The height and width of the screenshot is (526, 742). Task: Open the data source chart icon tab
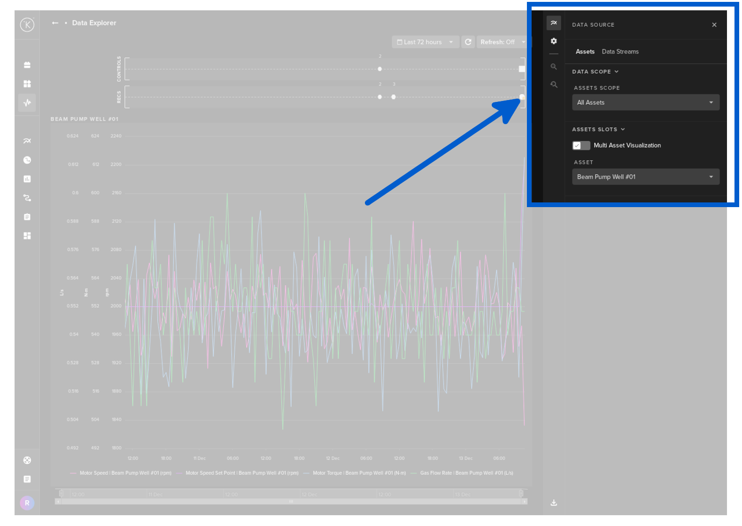pyautogui.click(x=554, y=23)
